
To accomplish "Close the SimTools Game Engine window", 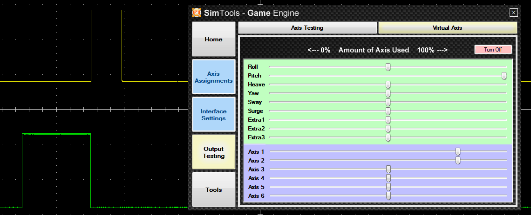I will 513,13.
